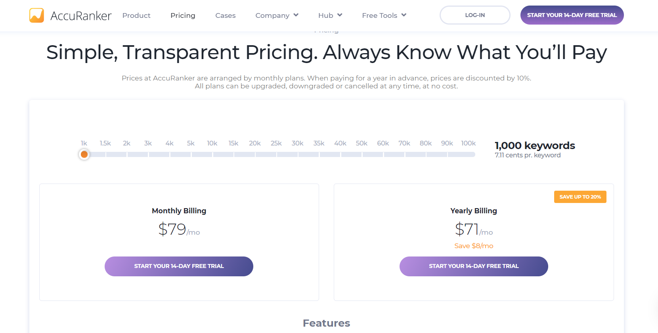Select the 4k mark on slider
Image resolution: width=658 pixels, height=333 pixels.
[x=170, y=143]
